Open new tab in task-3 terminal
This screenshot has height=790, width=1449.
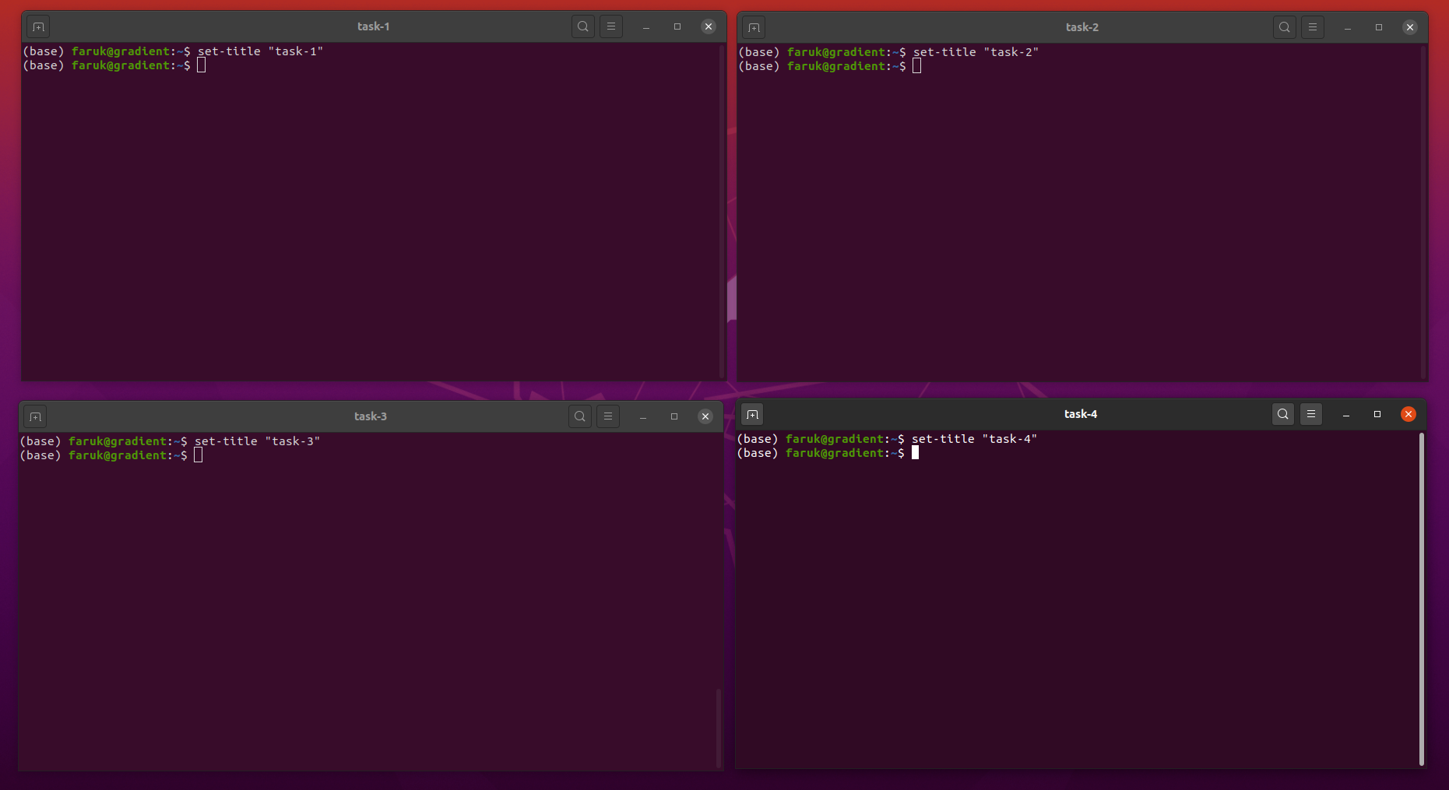pyautogui.click(x=35, y=417)
